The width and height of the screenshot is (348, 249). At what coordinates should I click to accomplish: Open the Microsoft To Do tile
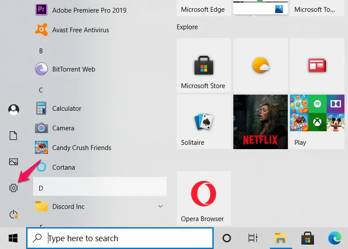pos(317,8)
